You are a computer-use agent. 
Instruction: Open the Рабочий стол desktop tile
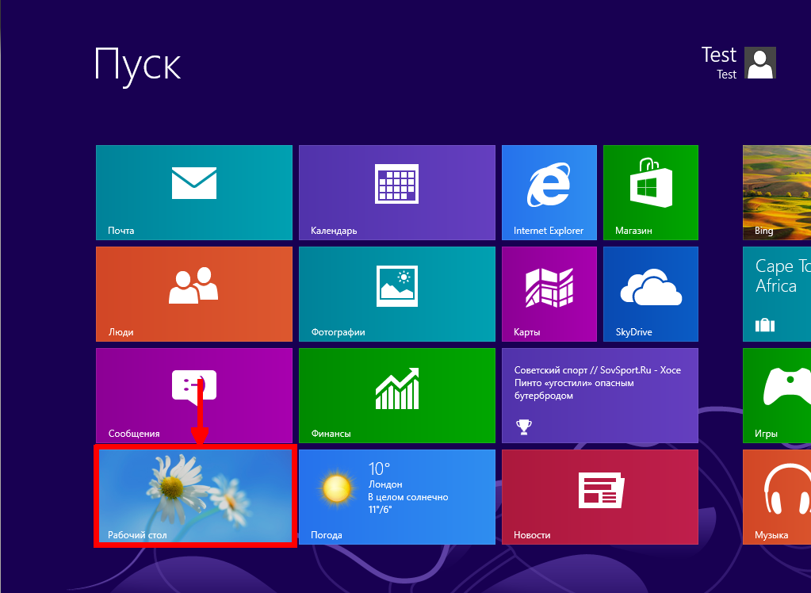194,495
